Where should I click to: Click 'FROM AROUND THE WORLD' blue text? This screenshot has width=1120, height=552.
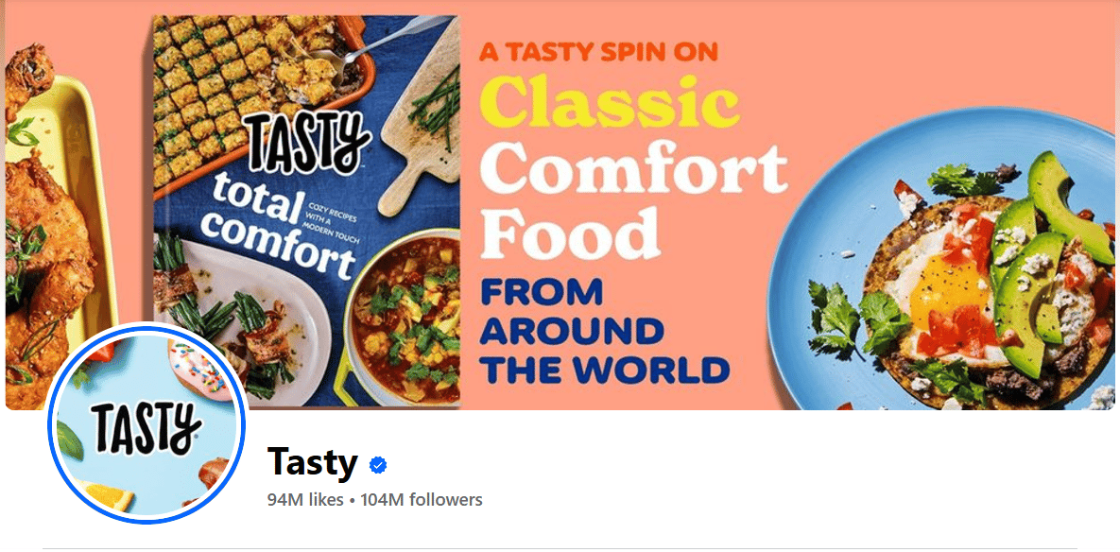pyautogui.click(x=605, y=330)
